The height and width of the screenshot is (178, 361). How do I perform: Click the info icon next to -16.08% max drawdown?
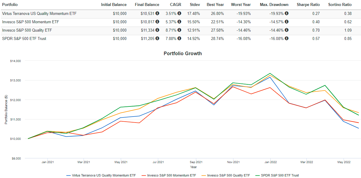pyautogui.click(x=286, y=38)
